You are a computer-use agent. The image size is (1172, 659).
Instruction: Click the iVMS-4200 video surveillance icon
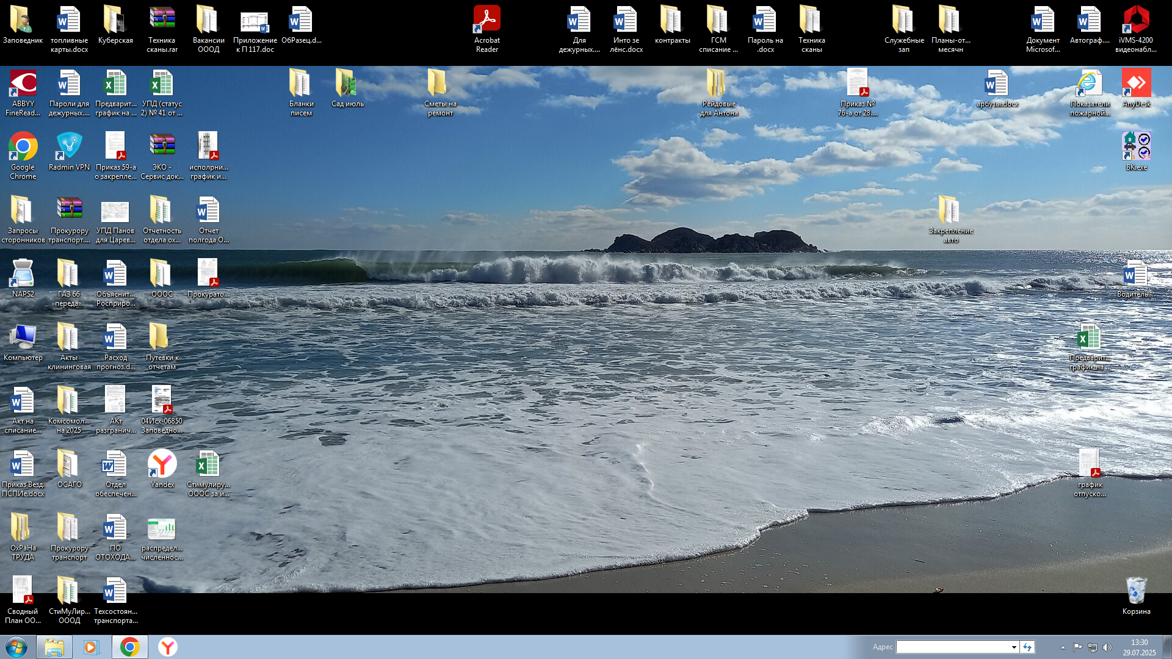[x=1135, y=20]
